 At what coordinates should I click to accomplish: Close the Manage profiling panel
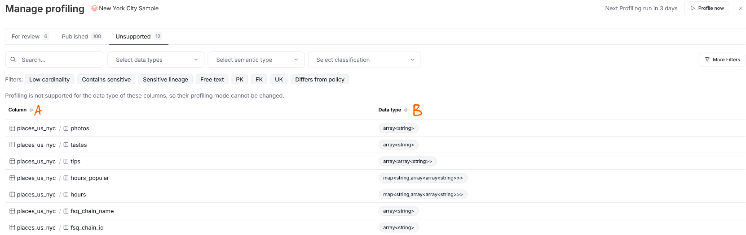point(741,9)
